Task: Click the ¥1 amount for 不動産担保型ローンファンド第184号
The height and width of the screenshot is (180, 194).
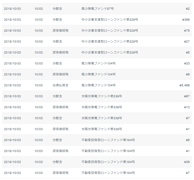Action: click(188, 151)
